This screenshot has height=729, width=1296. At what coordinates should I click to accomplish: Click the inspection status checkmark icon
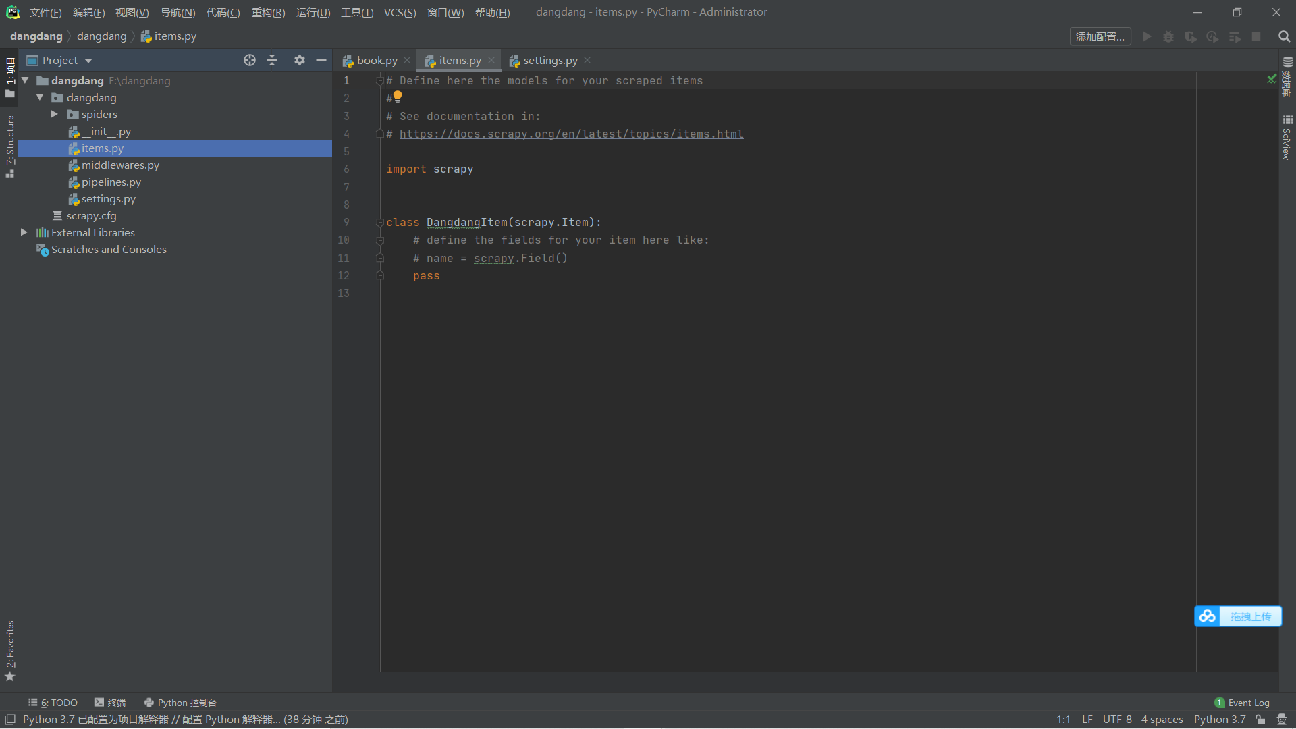coord(1271,80)
